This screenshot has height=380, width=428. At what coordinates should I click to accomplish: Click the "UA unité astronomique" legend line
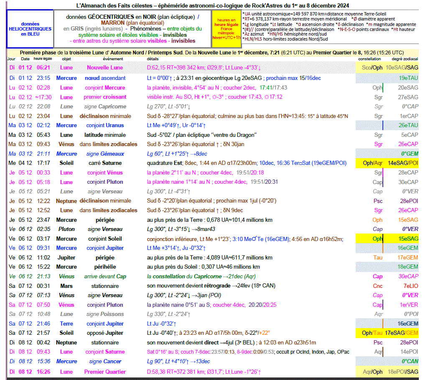[x=315, y=14]
